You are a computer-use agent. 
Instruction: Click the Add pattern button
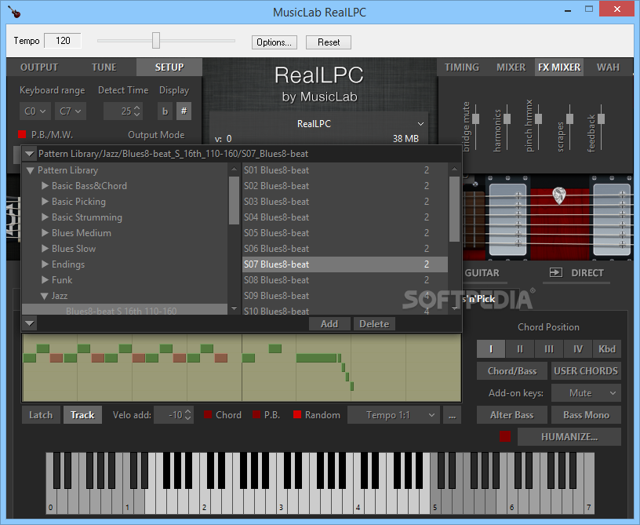(x=329, y=324)
